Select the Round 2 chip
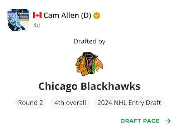The image size is (179, 131). click(x=30, y=102)
